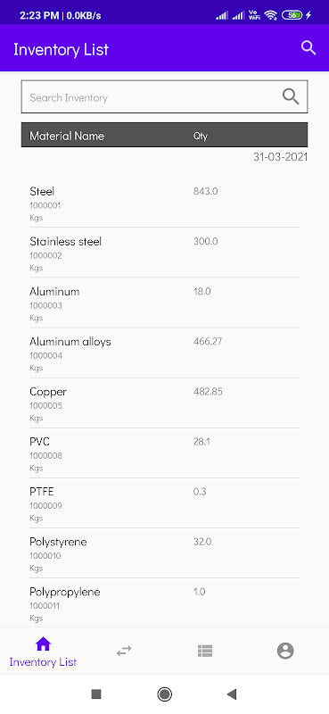Click magnifier icon inside Search Inventory box
329x714 pixels.
291,96
